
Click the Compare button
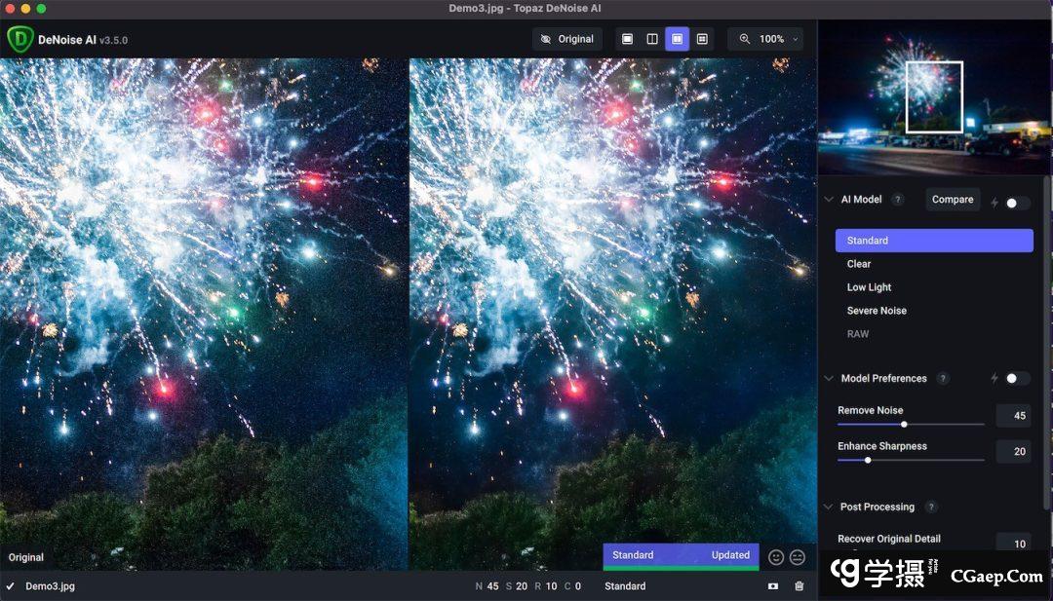(952, 200)
